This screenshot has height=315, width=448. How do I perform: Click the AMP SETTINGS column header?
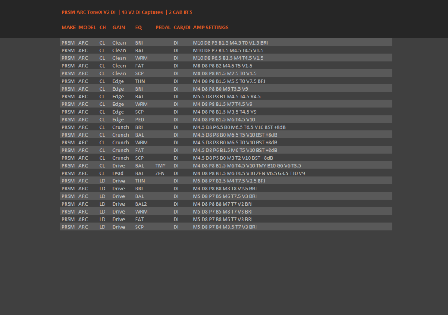[x=211, y=28]
